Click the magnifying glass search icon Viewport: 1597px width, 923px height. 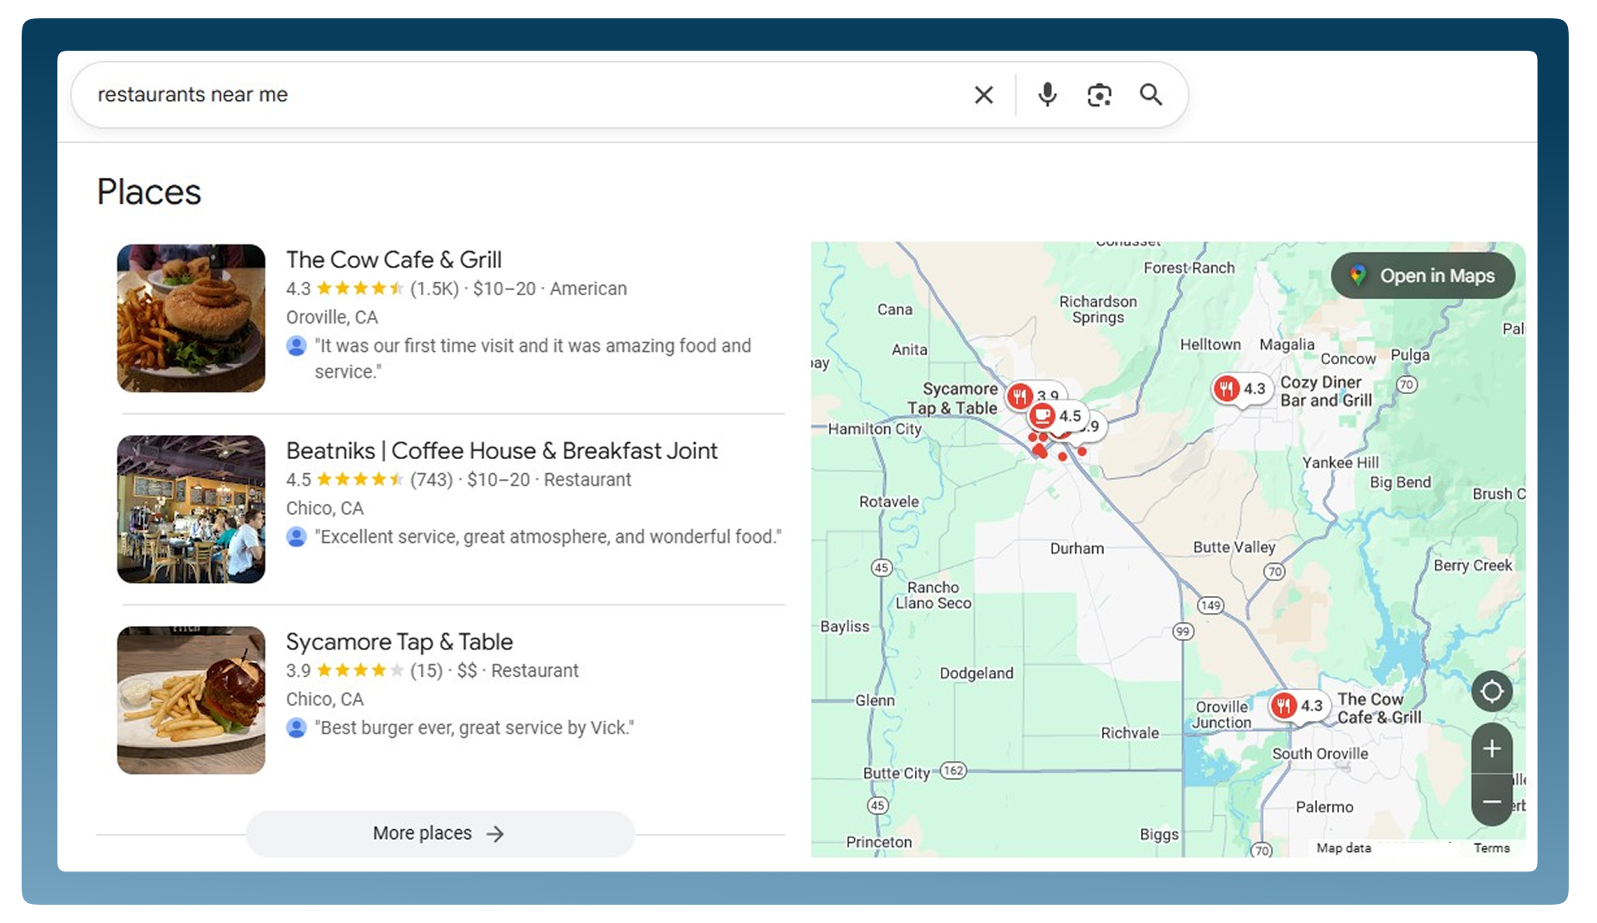coord(1151,95)
